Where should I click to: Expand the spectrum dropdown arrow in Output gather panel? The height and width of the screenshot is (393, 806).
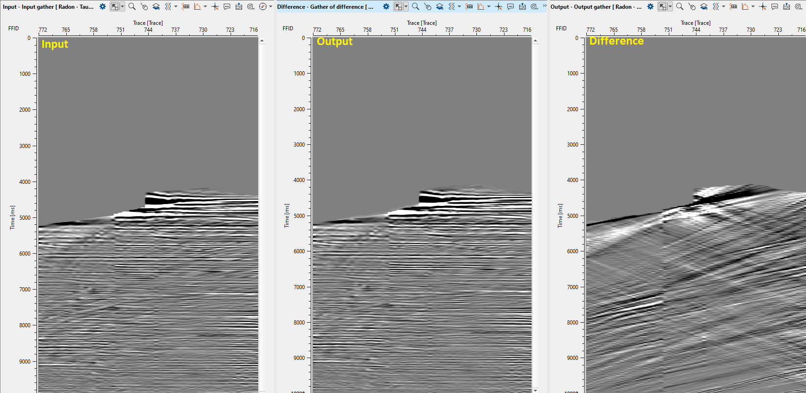click(x=753, y=6)
